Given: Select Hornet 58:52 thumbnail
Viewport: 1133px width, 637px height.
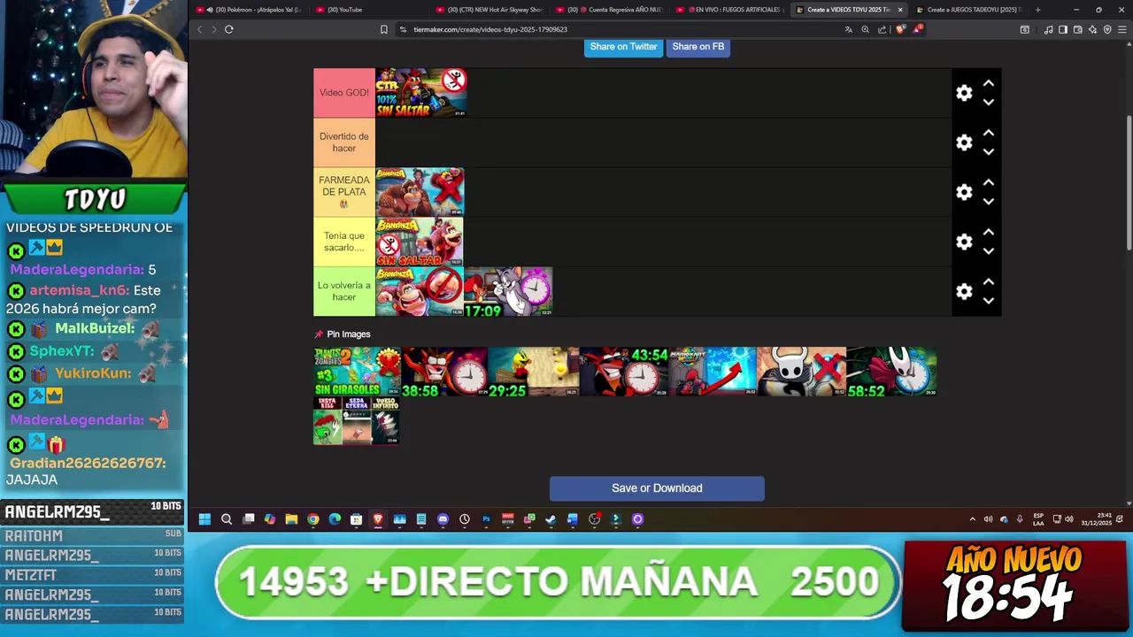Looking at the screenshot, I should tap(891, 372).
